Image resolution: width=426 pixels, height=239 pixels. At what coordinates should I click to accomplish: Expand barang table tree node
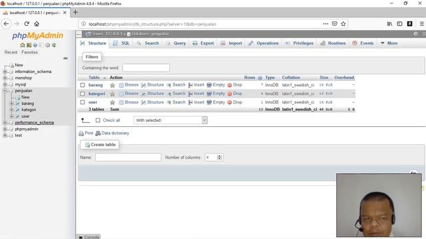coord(12,104)
